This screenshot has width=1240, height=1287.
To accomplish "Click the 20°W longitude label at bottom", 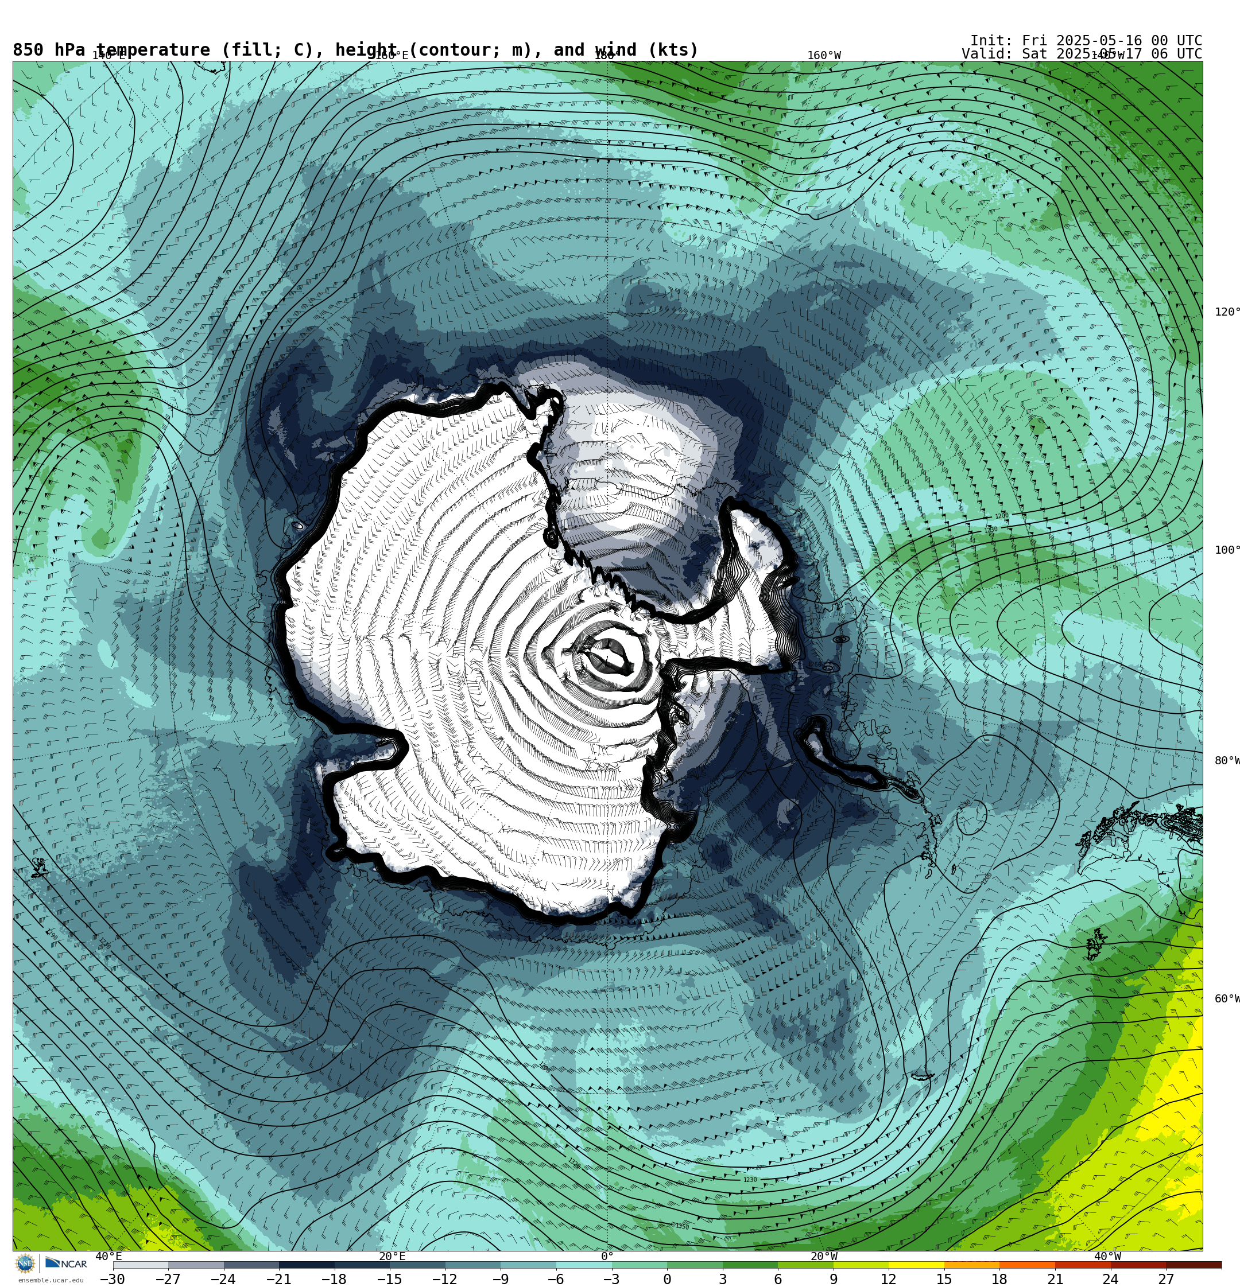I will coord(823,1256).
